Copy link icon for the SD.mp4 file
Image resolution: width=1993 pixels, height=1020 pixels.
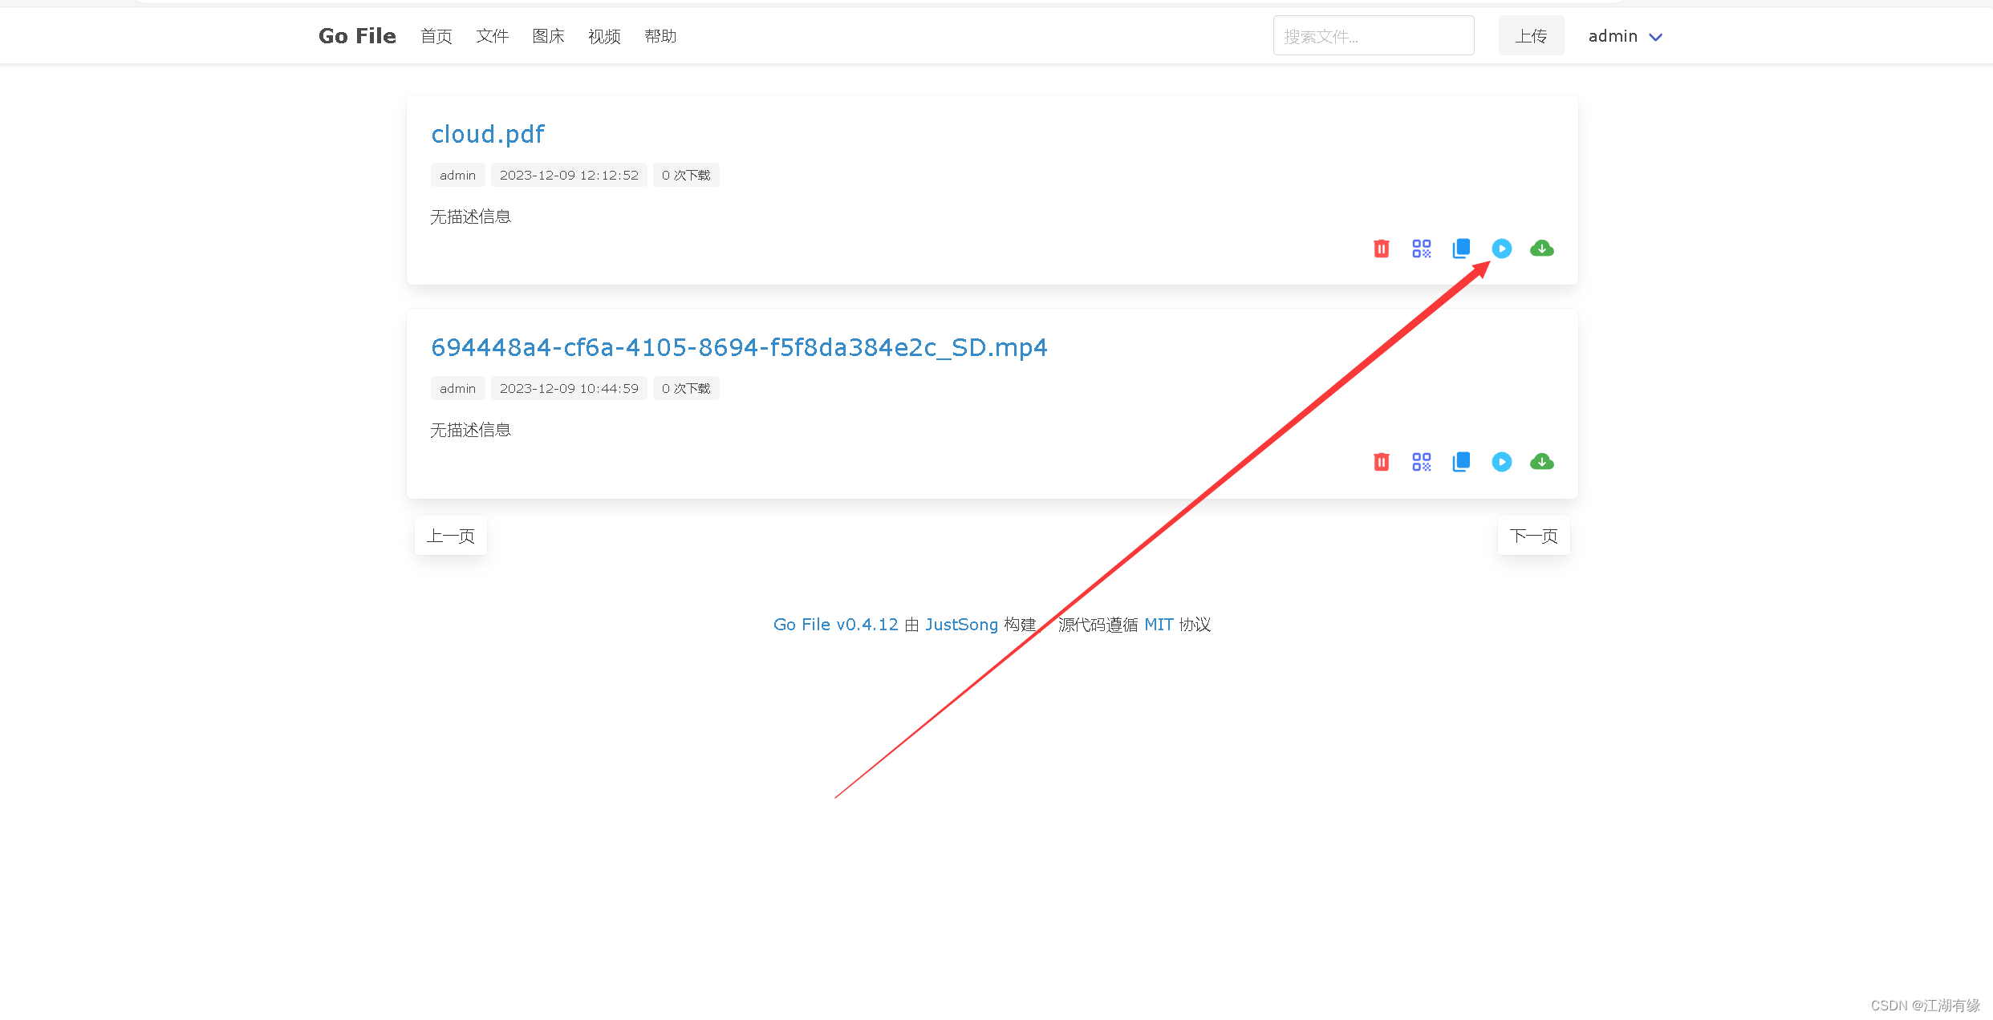click(x=1461, y=462)
